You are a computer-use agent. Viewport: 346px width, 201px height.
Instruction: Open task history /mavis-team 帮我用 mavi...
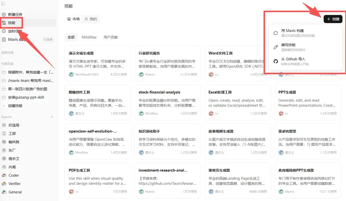click(28, 81)
